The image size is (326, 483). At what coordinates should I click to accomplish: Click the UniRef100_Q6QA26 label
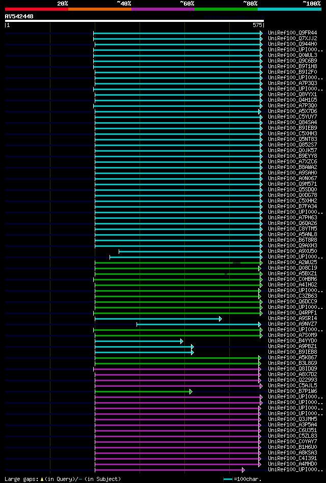292,223
